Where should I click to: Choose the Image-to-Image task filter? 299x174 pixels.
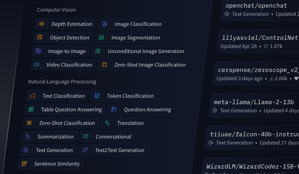[x=61, y=51]
